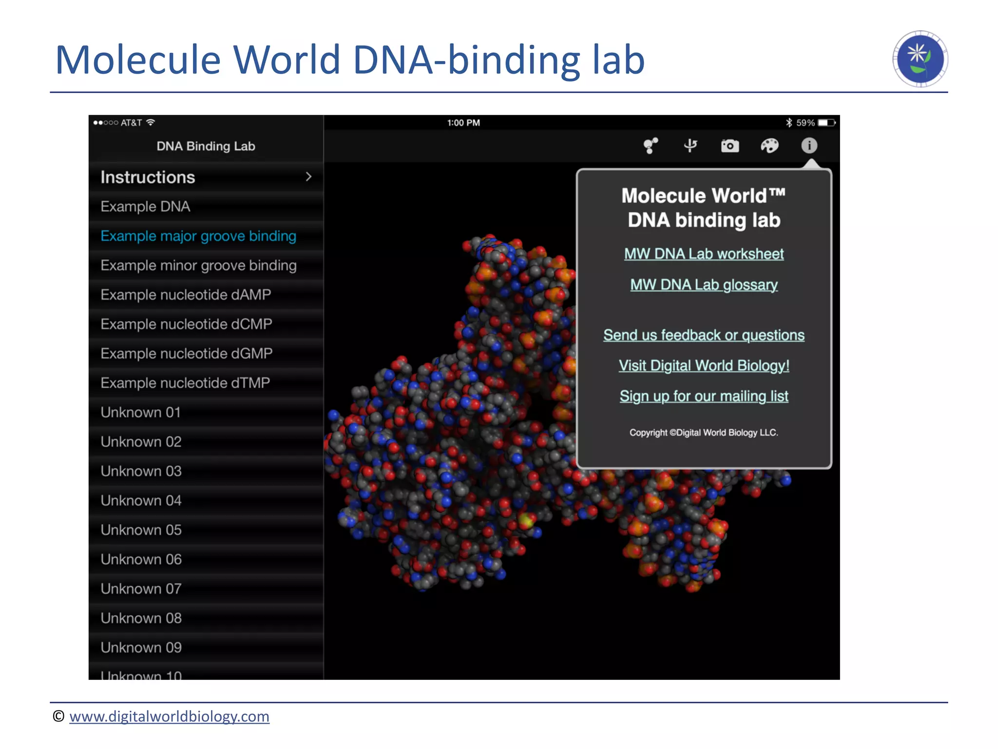
Task: Tap the battery indicator icon
Action: (826, 123)
